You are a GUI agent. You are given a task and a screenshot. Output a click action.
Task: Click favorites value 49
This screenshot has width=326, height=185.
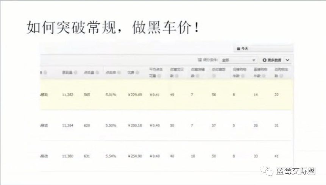coord(172,95)
